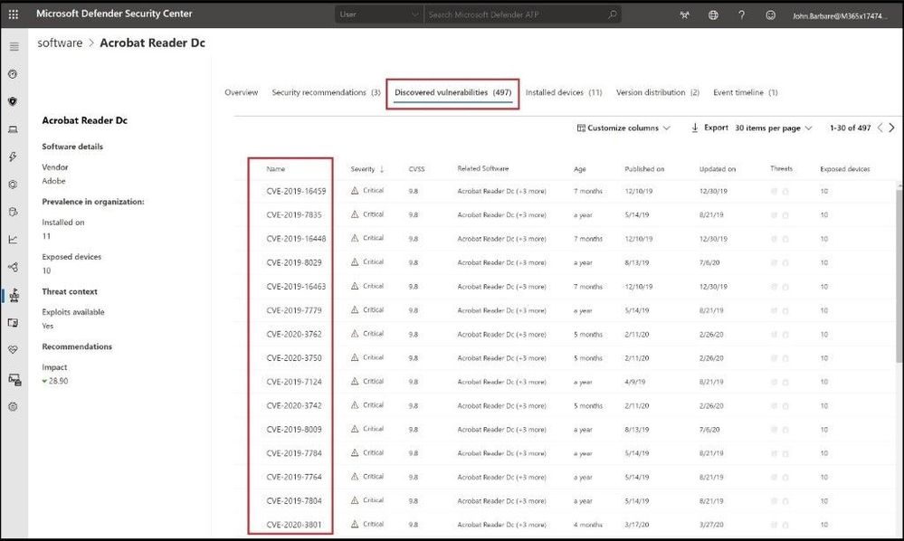Click the Customize columns table icon

point(581,128)
